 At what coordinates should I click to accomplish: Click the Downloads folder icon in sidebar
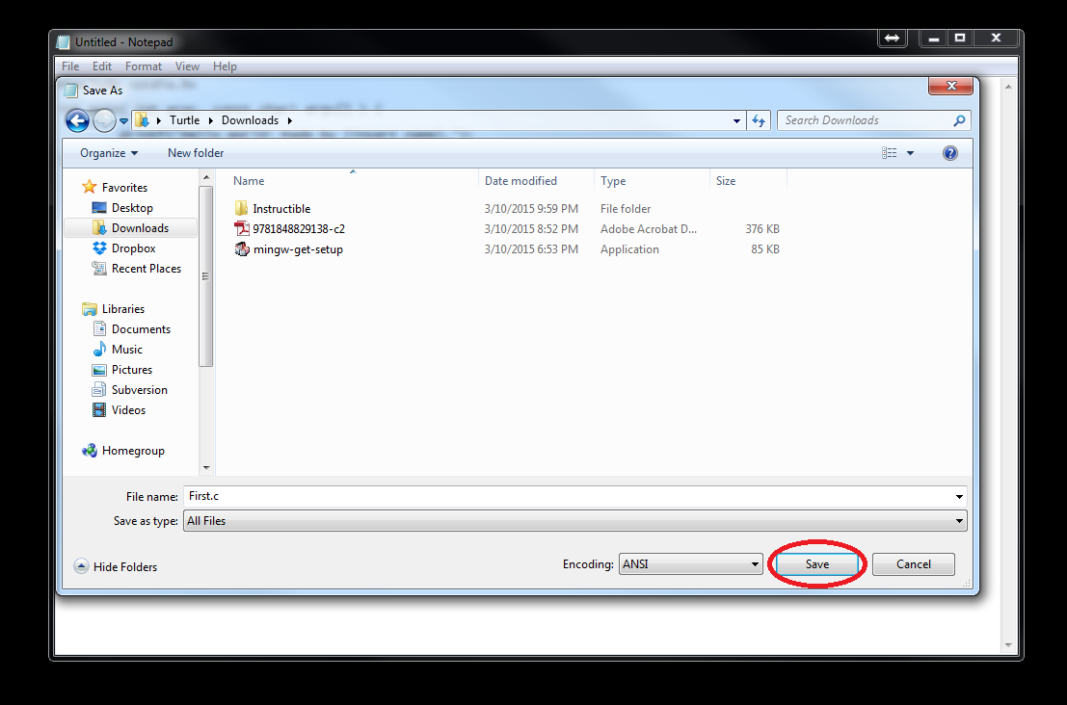(99, 227)
